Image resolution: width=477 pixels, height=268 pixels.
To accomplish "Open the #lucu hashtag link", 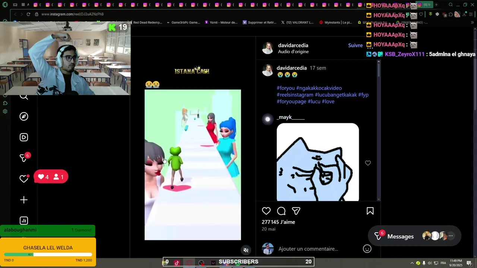I will point(314,102).
